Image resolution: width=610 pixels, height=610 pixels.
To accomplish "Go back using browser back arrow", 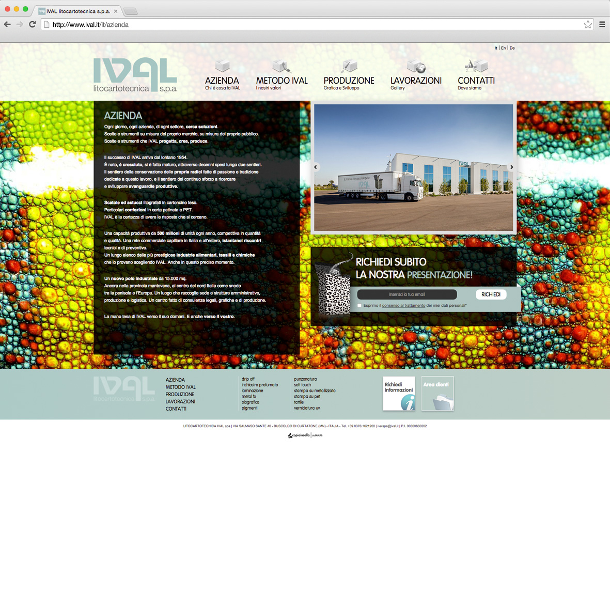I will 7,24.
